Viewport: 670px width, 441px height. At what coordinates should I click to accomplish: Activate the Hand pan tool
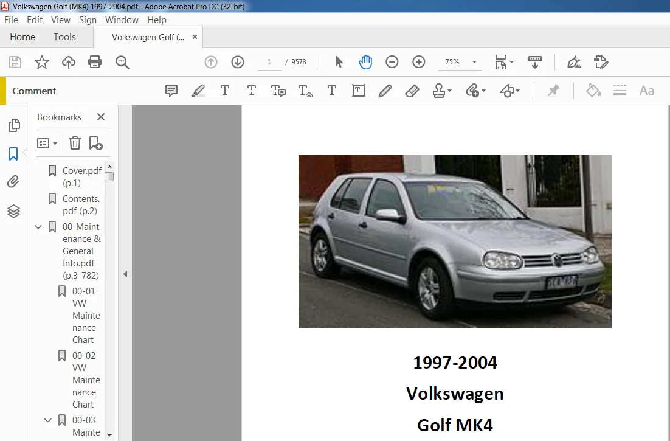[x=365, y=63]
